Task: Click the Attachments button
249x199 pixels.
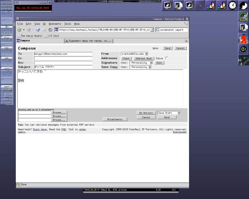Action: pyautogui.click(x=115, y=119)
